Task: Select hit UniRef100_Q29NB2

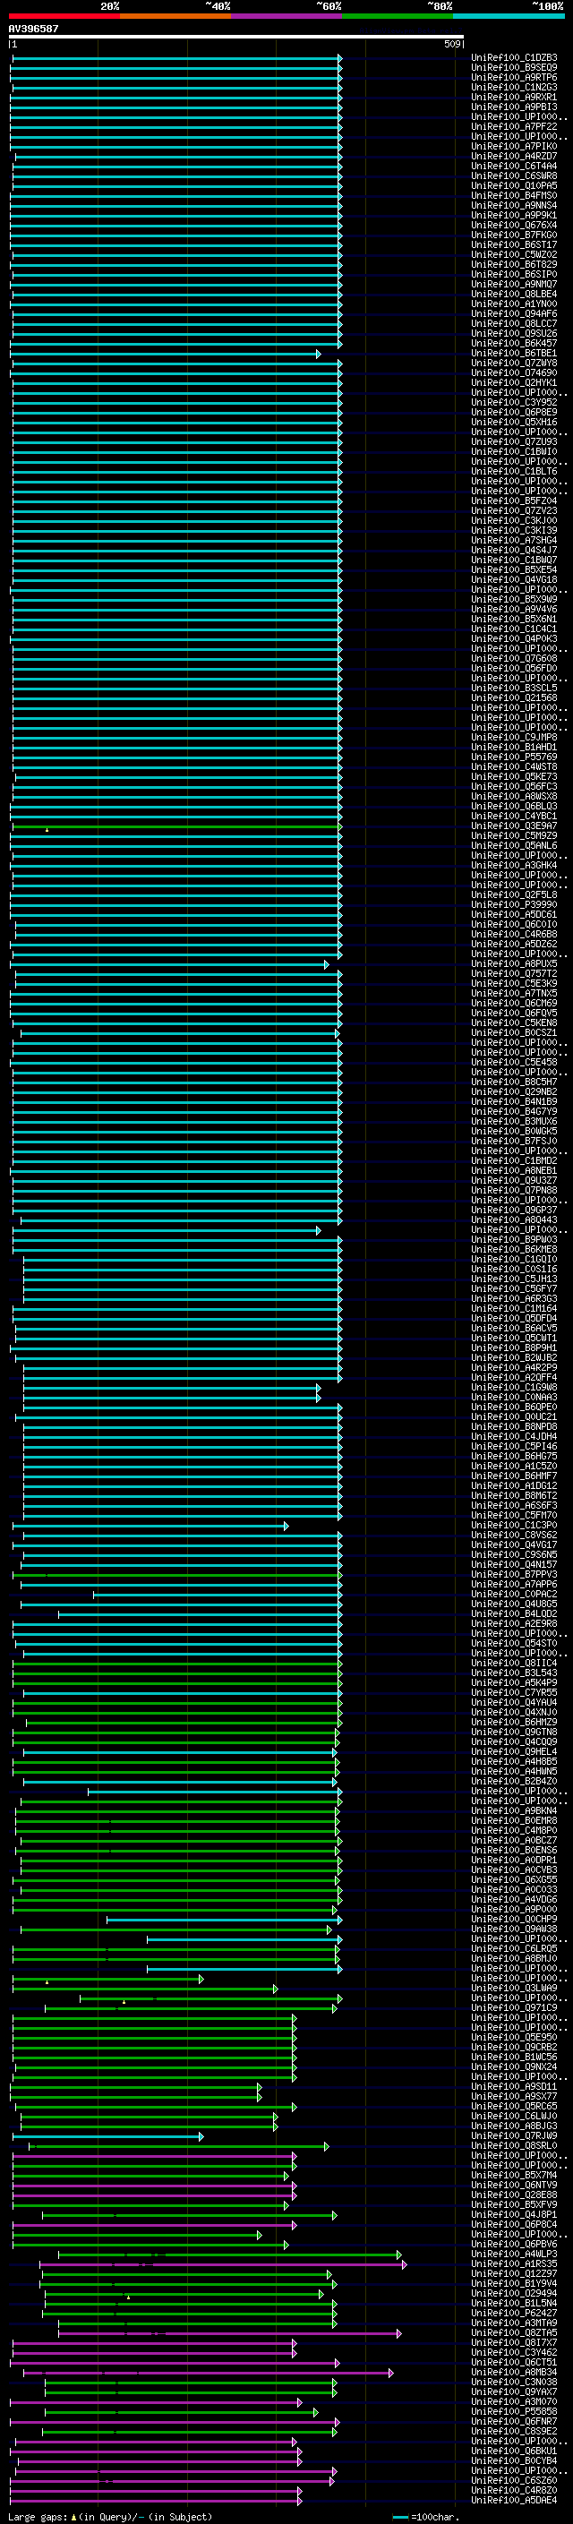Action: (513, 1092)
